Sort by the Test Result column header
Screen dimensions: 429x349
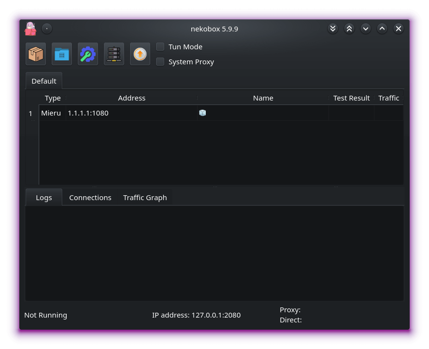pyautogui.click(x=351, y=98)
